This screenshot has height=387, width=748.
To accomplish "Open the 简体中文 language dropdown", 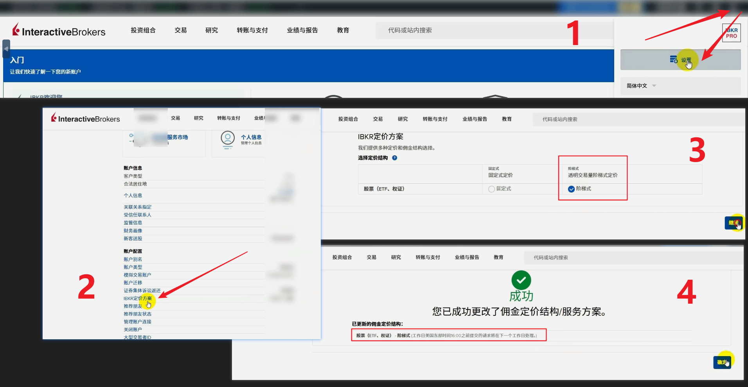I will [641, 86].
